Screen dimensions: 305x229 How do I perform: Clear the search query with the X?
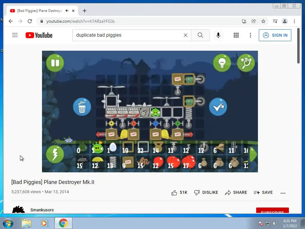pos(186,35)
